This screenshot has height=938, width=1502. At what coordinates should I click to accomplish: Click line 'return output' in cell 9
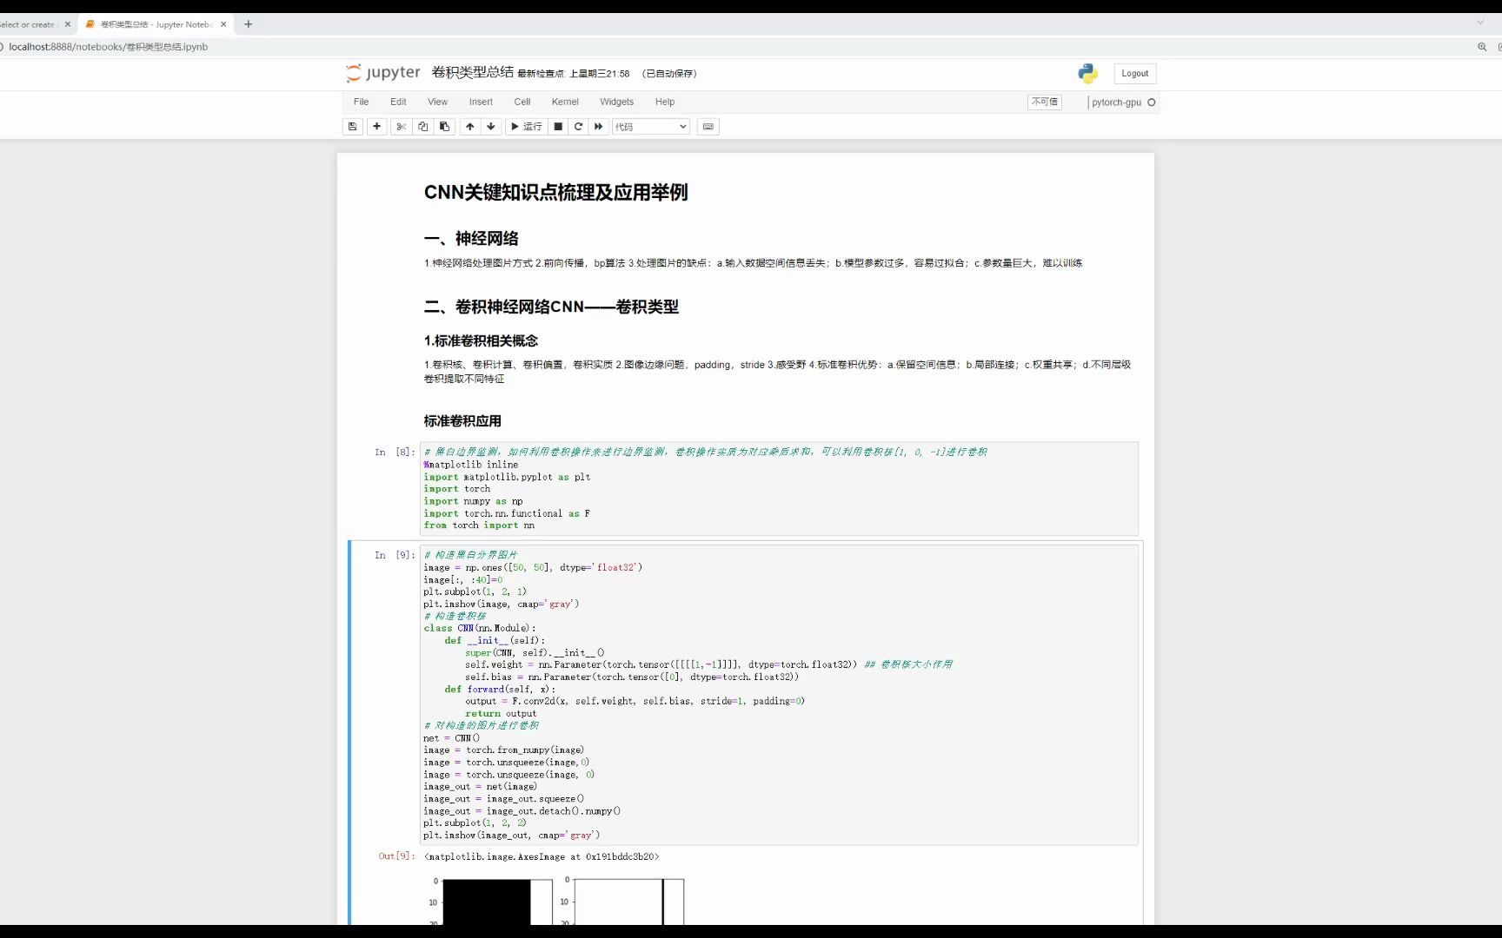click(501, 714)
